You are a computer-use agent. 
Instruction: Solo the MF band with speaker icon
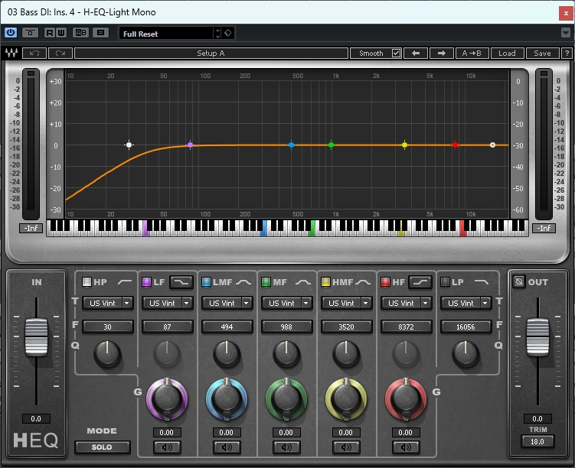(x=286, y=447)
